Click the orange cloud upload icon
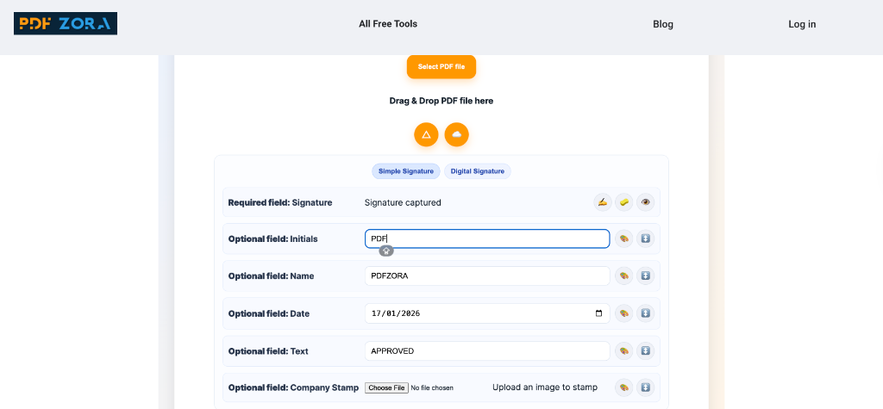Screen dimensions: 883x409 pyautogui.click(x=457, y=134)
